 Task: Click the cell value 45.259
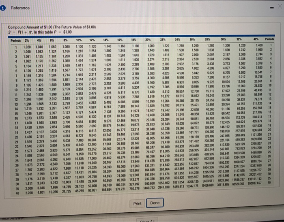(x=80, y=191)
